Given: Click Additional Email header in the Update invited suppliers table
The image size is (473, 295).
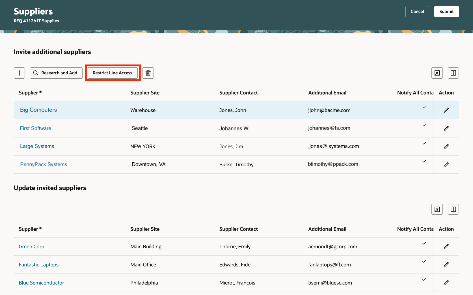Looking at the screenshot, I should pos(327,229).
